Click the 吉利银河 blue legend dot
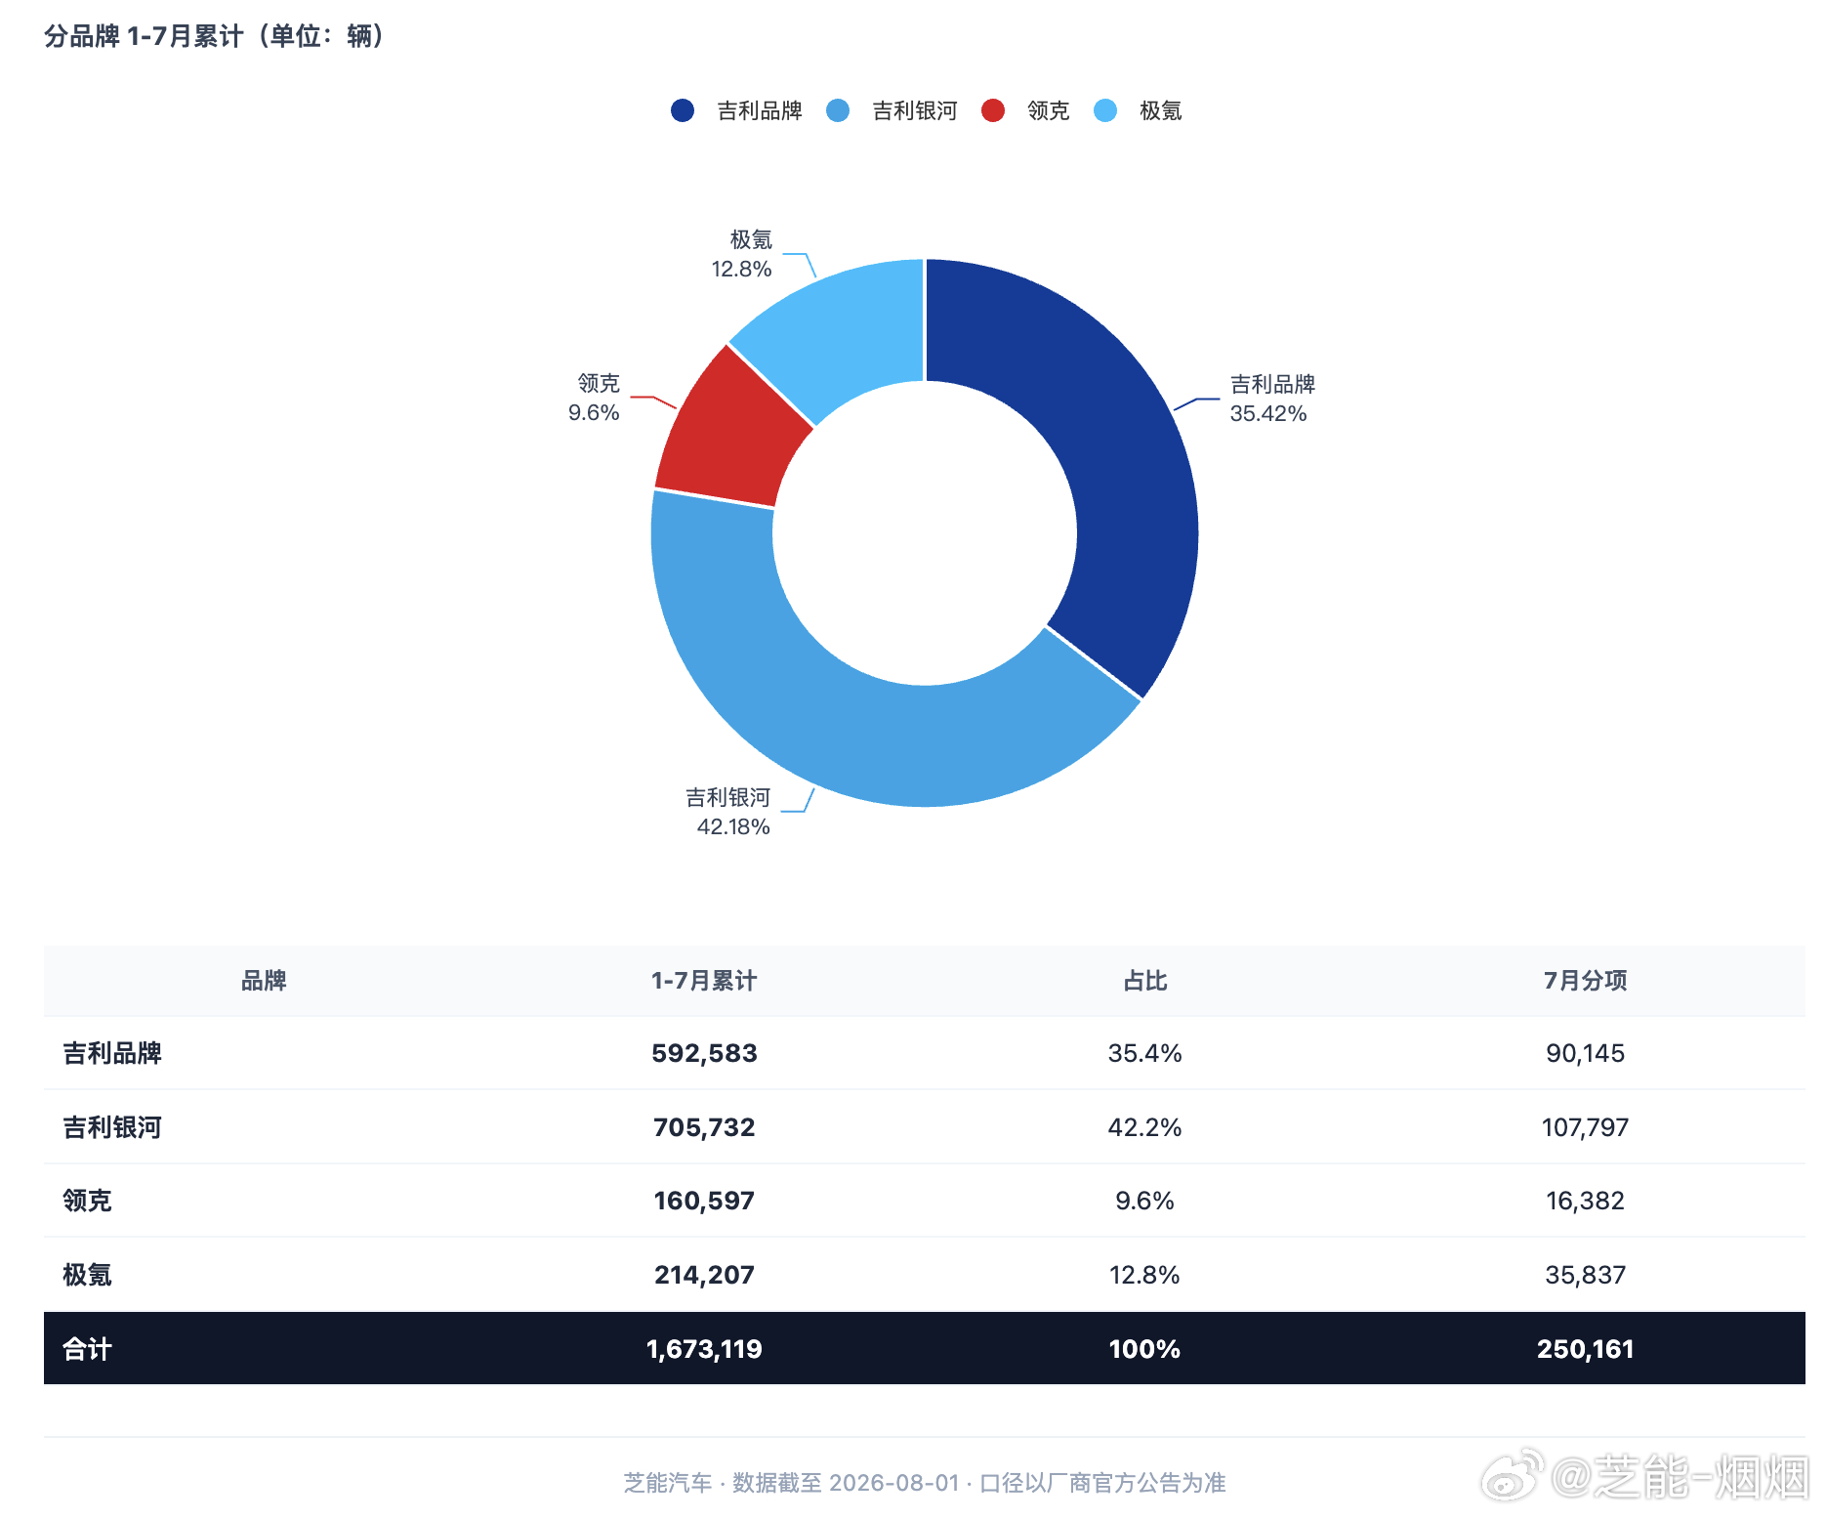Screen dimensions: 1826x1520 [838, 110]
